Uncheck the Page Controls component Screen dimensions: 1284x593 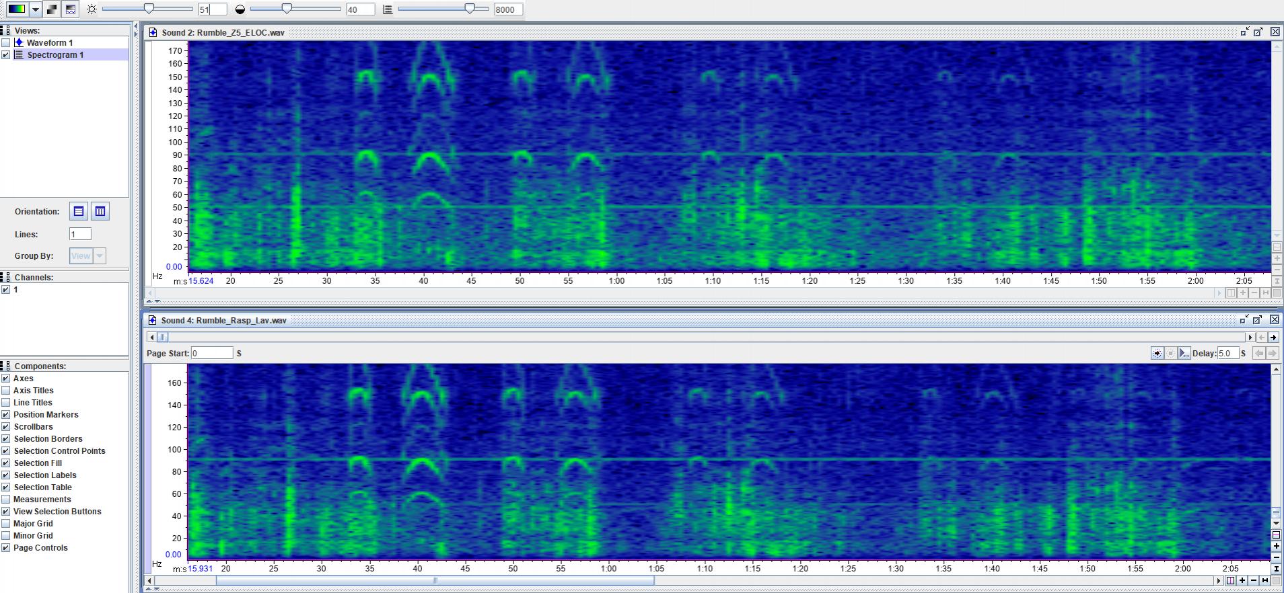click(x=6, y=547)
